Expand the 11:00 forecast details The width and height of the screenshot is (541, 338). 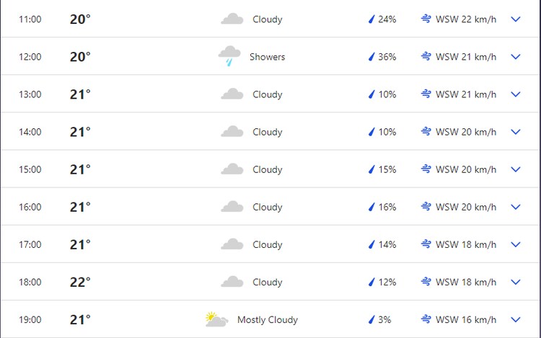(x=515, y=19)
